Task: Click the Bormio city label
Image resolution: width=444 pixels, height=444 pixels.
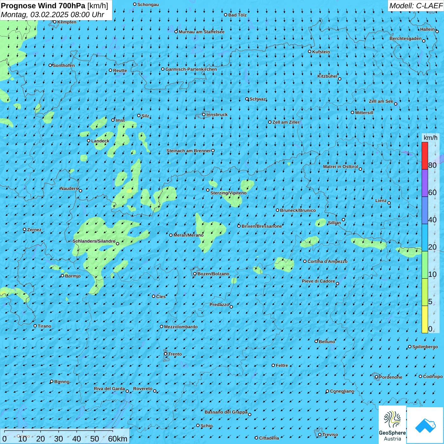Action: click(x=73, y=276)
